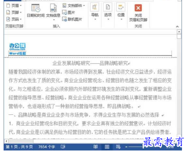The height and width of the screenshot is (153, 187).
Task: Open the 页眉 header dropdown
Action: coord(14,5)
